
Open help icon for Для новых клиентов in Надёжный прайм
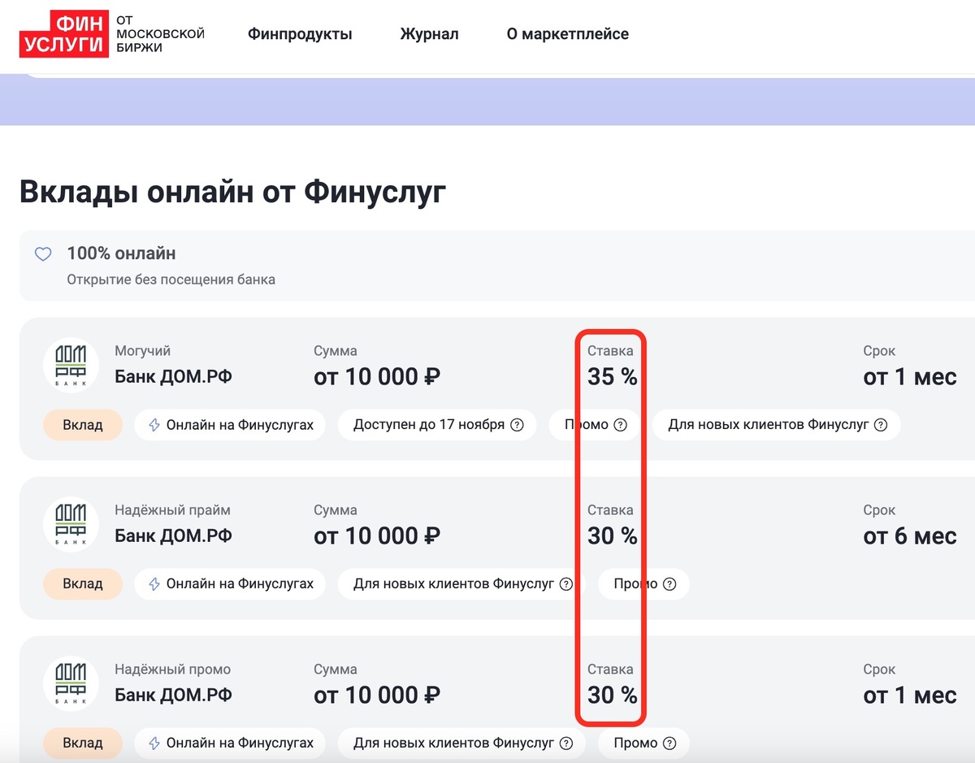coord(566,583)
